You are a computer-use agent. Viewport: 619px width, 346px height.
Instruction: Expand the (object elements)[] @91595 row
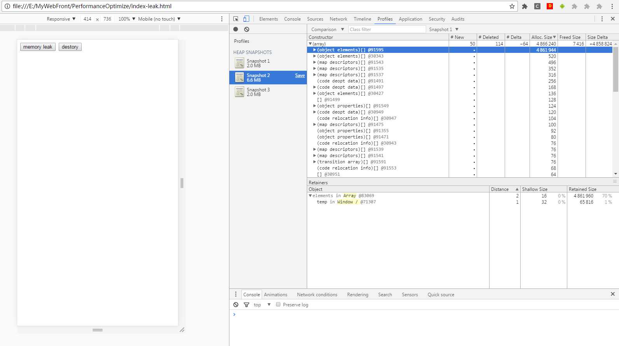point(315,50)
